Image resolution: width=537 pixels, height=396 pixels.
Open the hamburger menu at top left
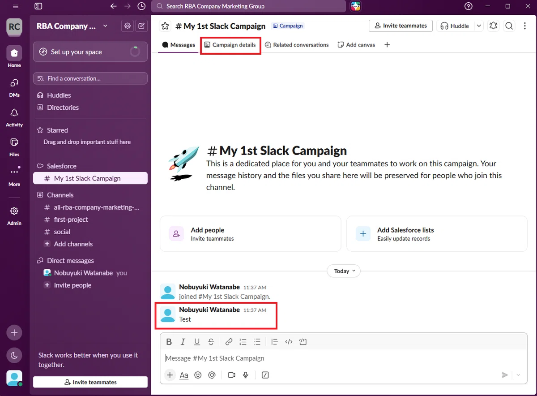[16, 6]
